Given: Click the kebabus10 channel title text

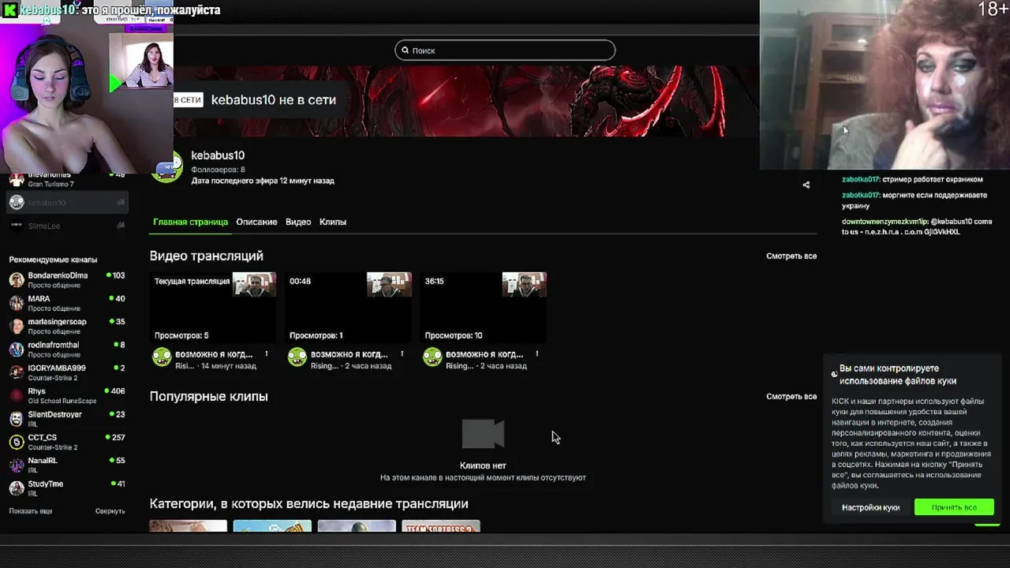Looking at the screenshot, I should pyautogui.click(x=218, y=155).
